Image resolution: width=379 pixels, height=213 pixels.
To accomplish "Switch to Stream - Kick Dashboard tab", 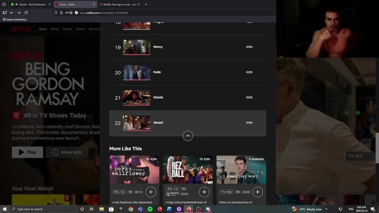I will click(31, 4).
